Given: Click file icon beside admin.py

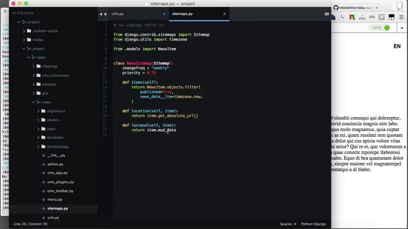Looking at the screenshot, I should (43, 164).
